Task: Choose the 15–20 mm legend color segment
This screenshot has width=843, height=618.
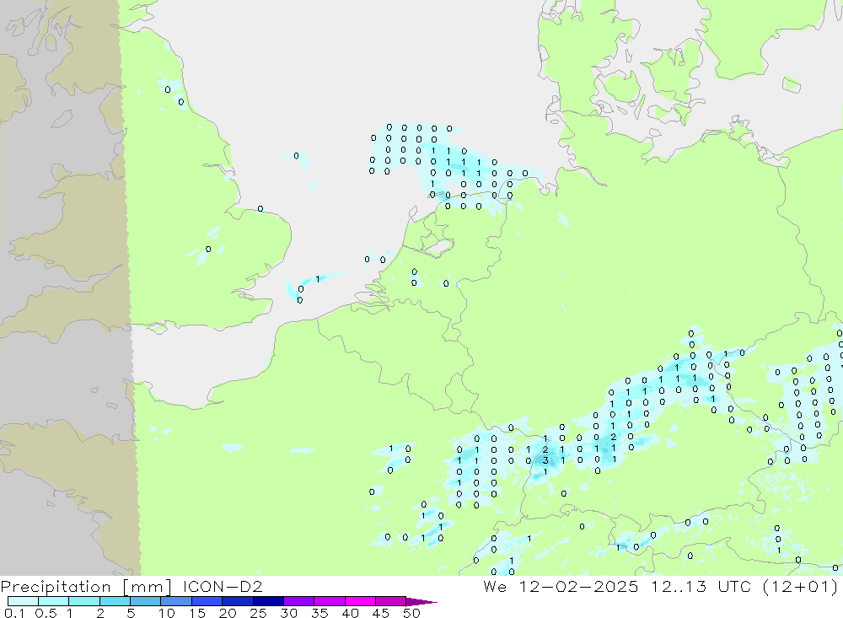Action: point(207,601)
